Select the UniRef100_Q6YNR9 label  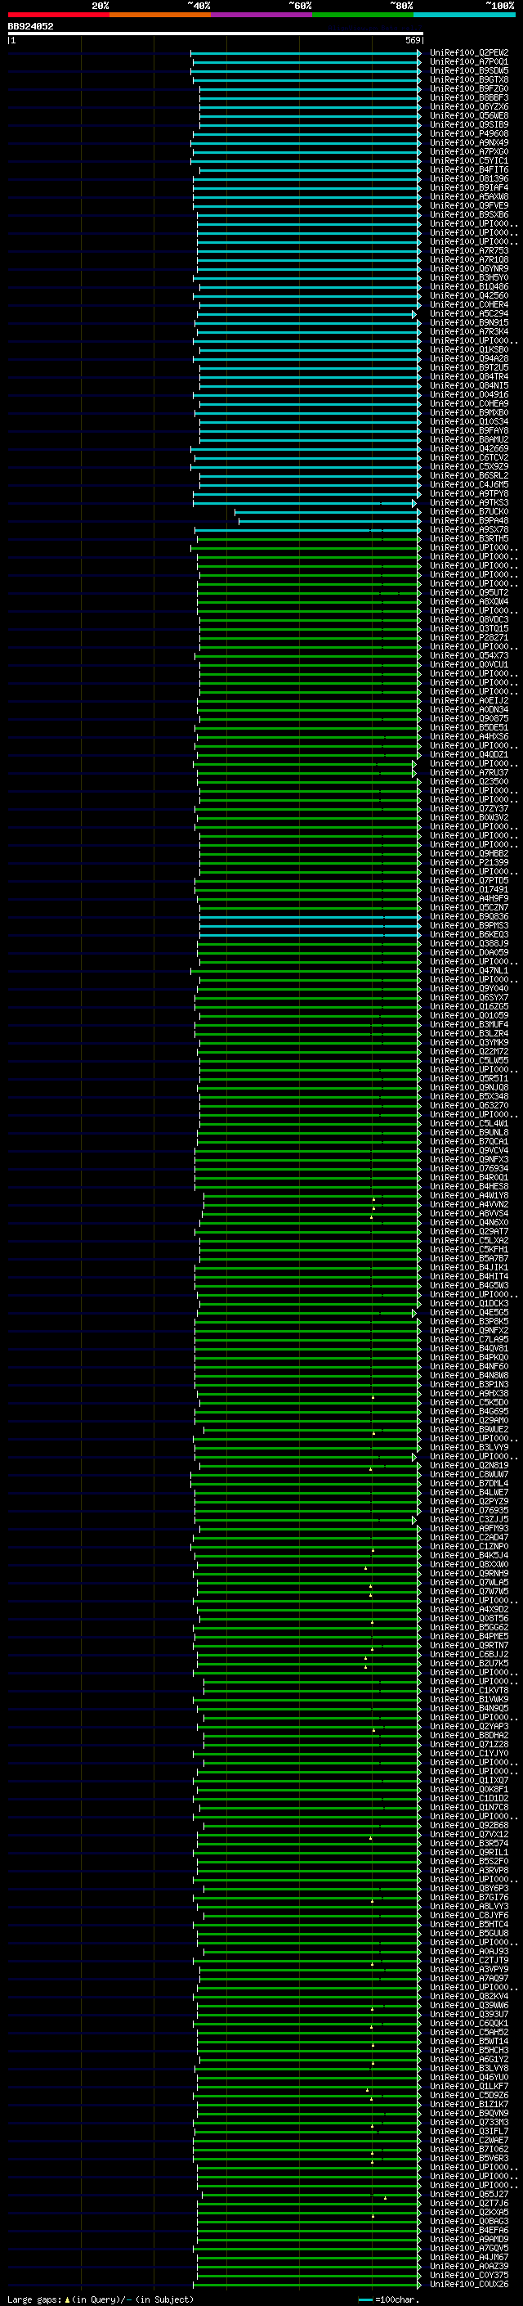click(468, 268)
